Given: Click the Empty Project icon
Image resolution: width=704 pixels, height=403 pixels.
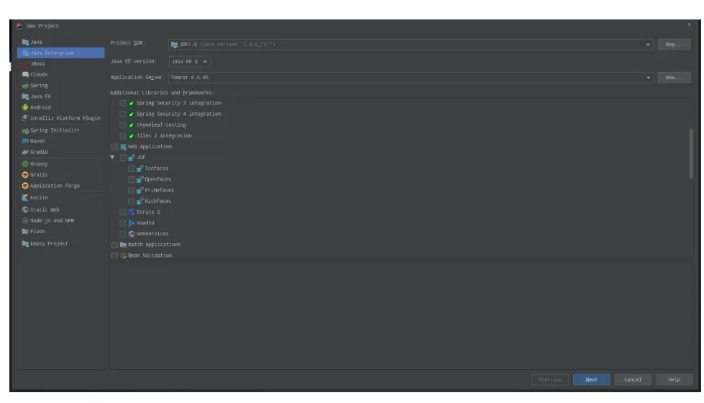Looking at the screenshot, I should (25, 243).
